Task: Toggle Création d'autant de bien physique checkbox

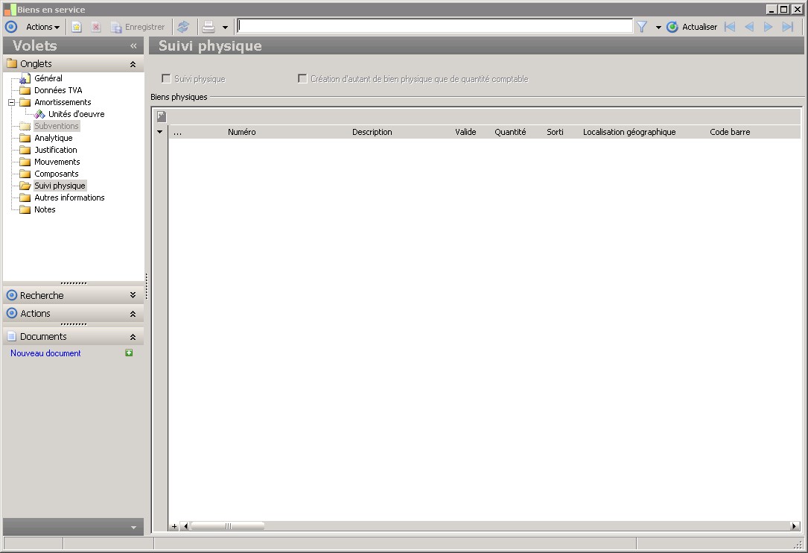Action: point(302,78)
